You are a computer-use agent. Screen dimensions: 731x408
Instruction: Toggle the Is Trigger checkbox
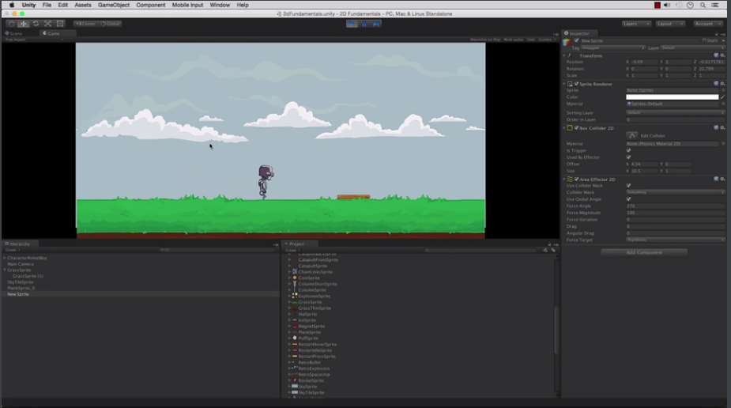(628, 150)
